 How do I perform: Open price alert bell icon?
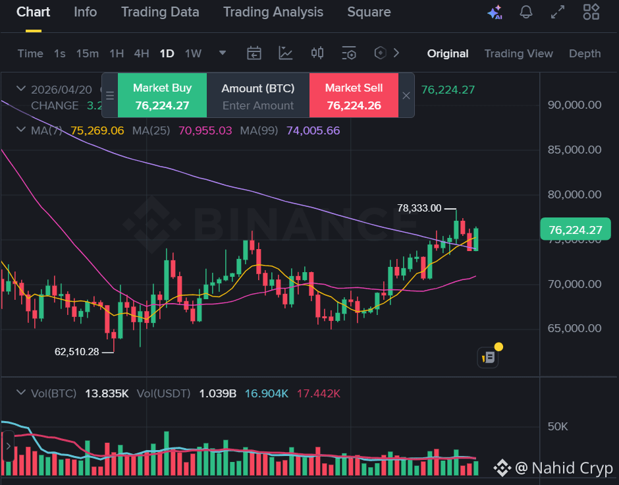[x=526, y=12]
